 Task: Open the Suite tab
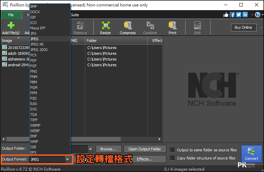tap(75, 15)
